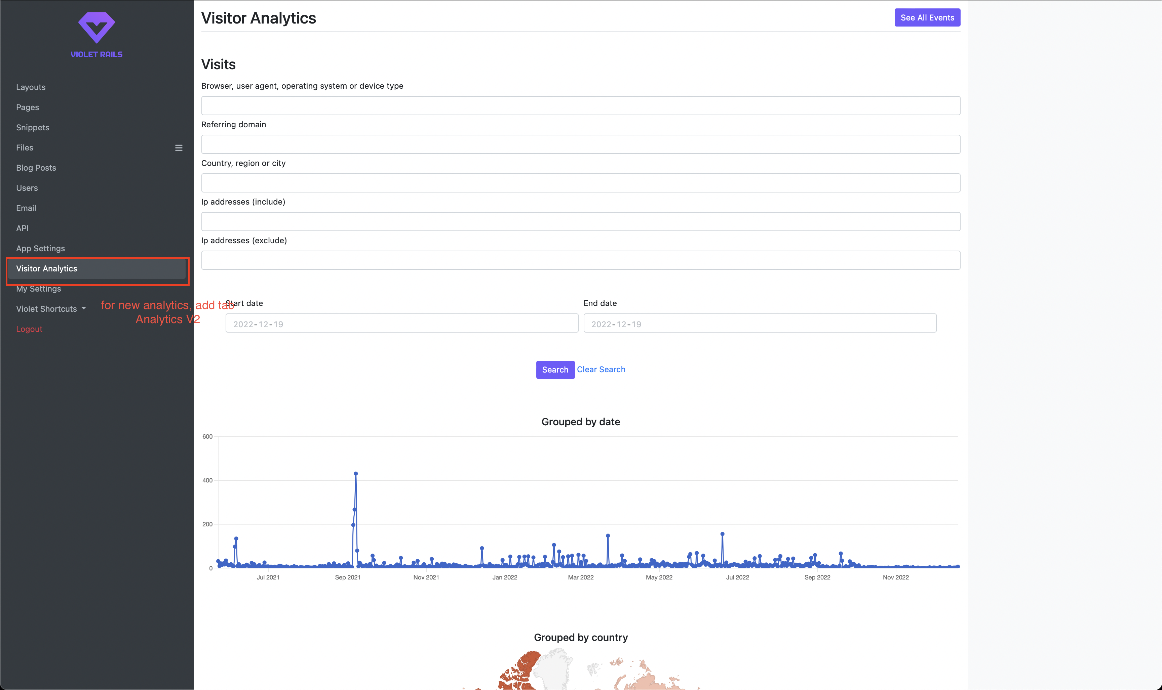Click the See All Events button
This screenshot has height=690, width=1162.
(927, 17)
